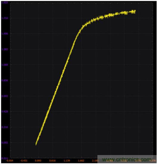157x164 pixels.
Task: Select the 1.662 x-axis tick label
Action: pyautogui.click(x=81, y=161)
